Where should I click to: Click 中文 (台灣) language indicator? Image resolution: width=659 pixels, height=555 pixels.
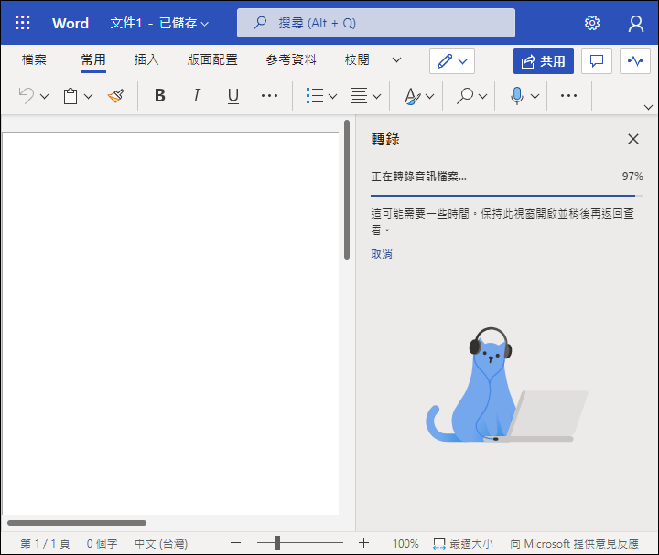click(x=161, y=544)
